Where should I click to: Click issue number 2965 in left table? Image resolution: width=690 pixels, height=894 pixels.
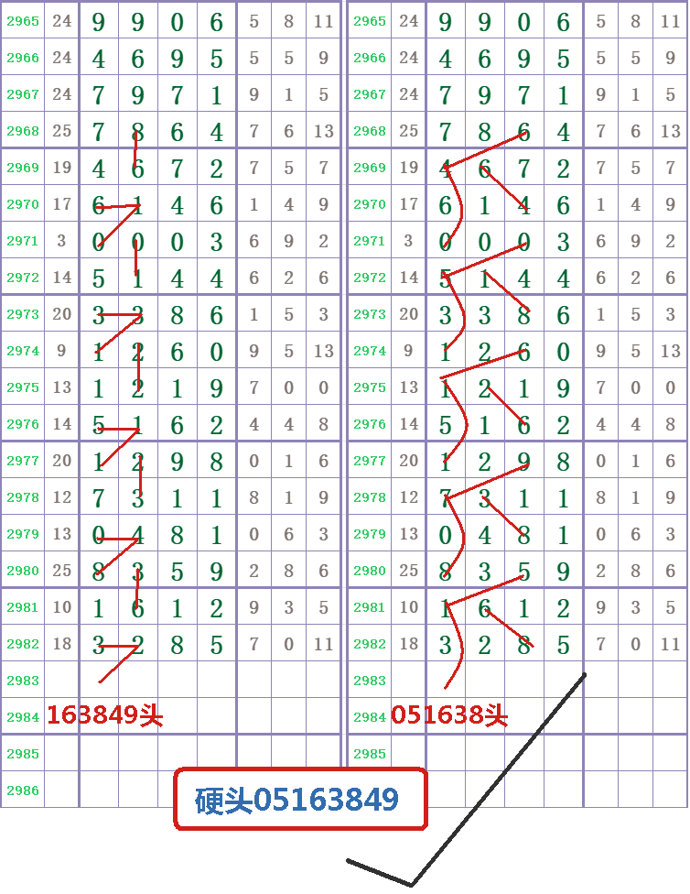tap(23, 21)
